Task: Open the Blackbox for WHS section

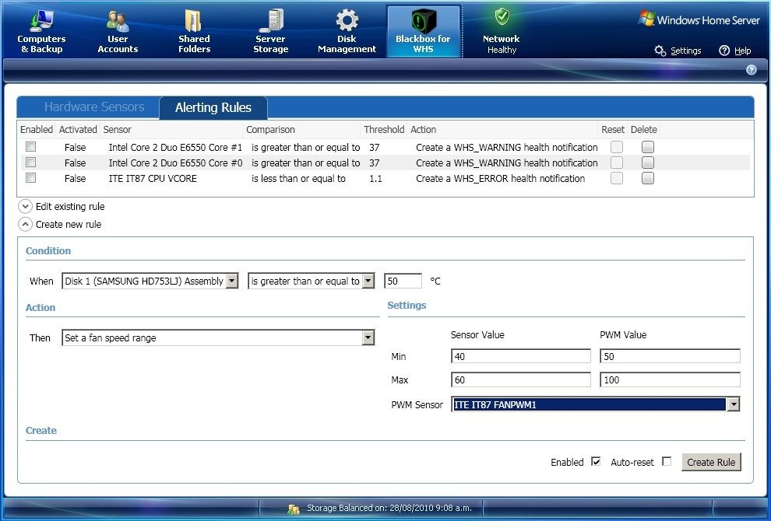Action: [x=424, y=31]
